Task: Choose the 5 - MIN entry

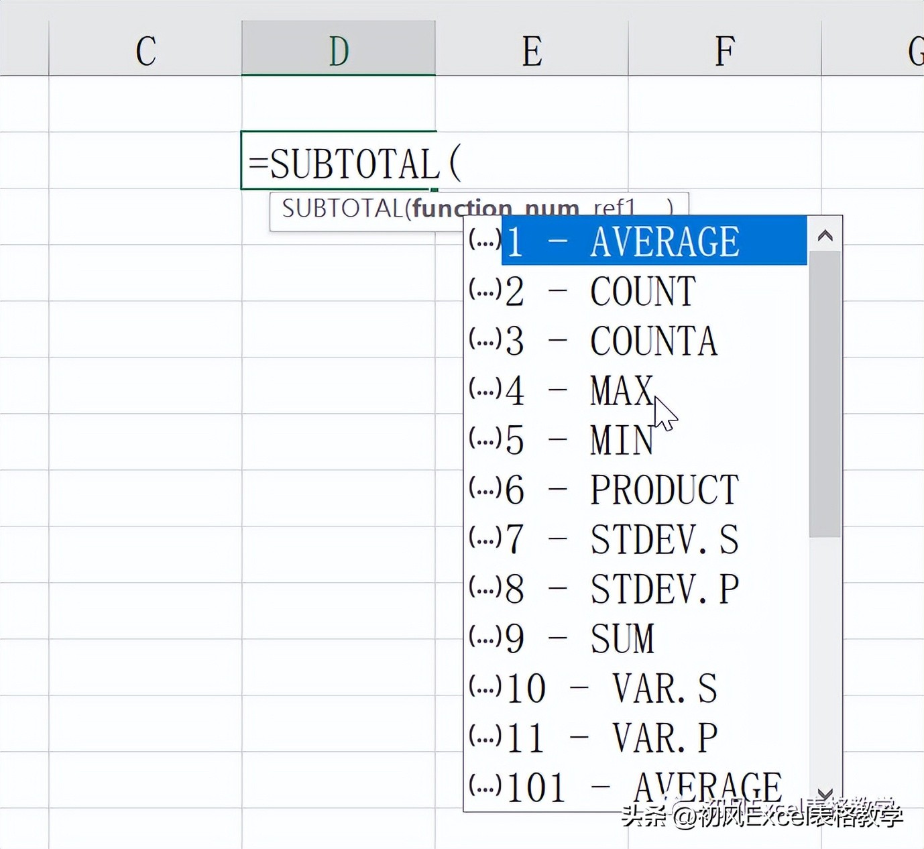Action: (x=636, y=440)
